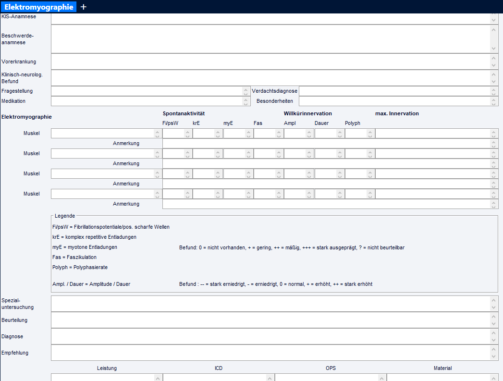Click the field under Material column
This screenshot has height=381, width=503.
tap(442, 377)
